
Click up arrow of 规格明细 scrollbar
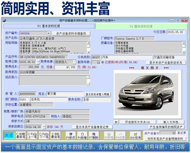[x=88, y=43]
